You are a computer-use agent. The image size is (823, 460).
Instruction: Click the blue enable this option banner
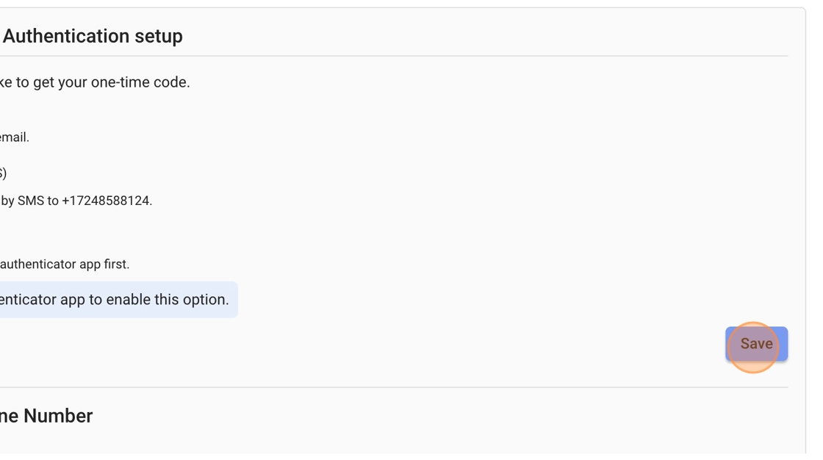click(x=118, y=300)
